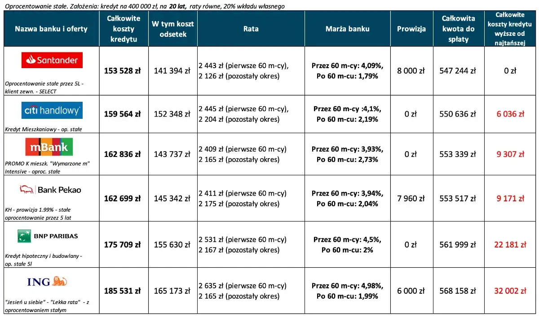539x317 pixels.
Task: Click the "W tym koszt odsetek" header
Action: click(x=172, y=29)
